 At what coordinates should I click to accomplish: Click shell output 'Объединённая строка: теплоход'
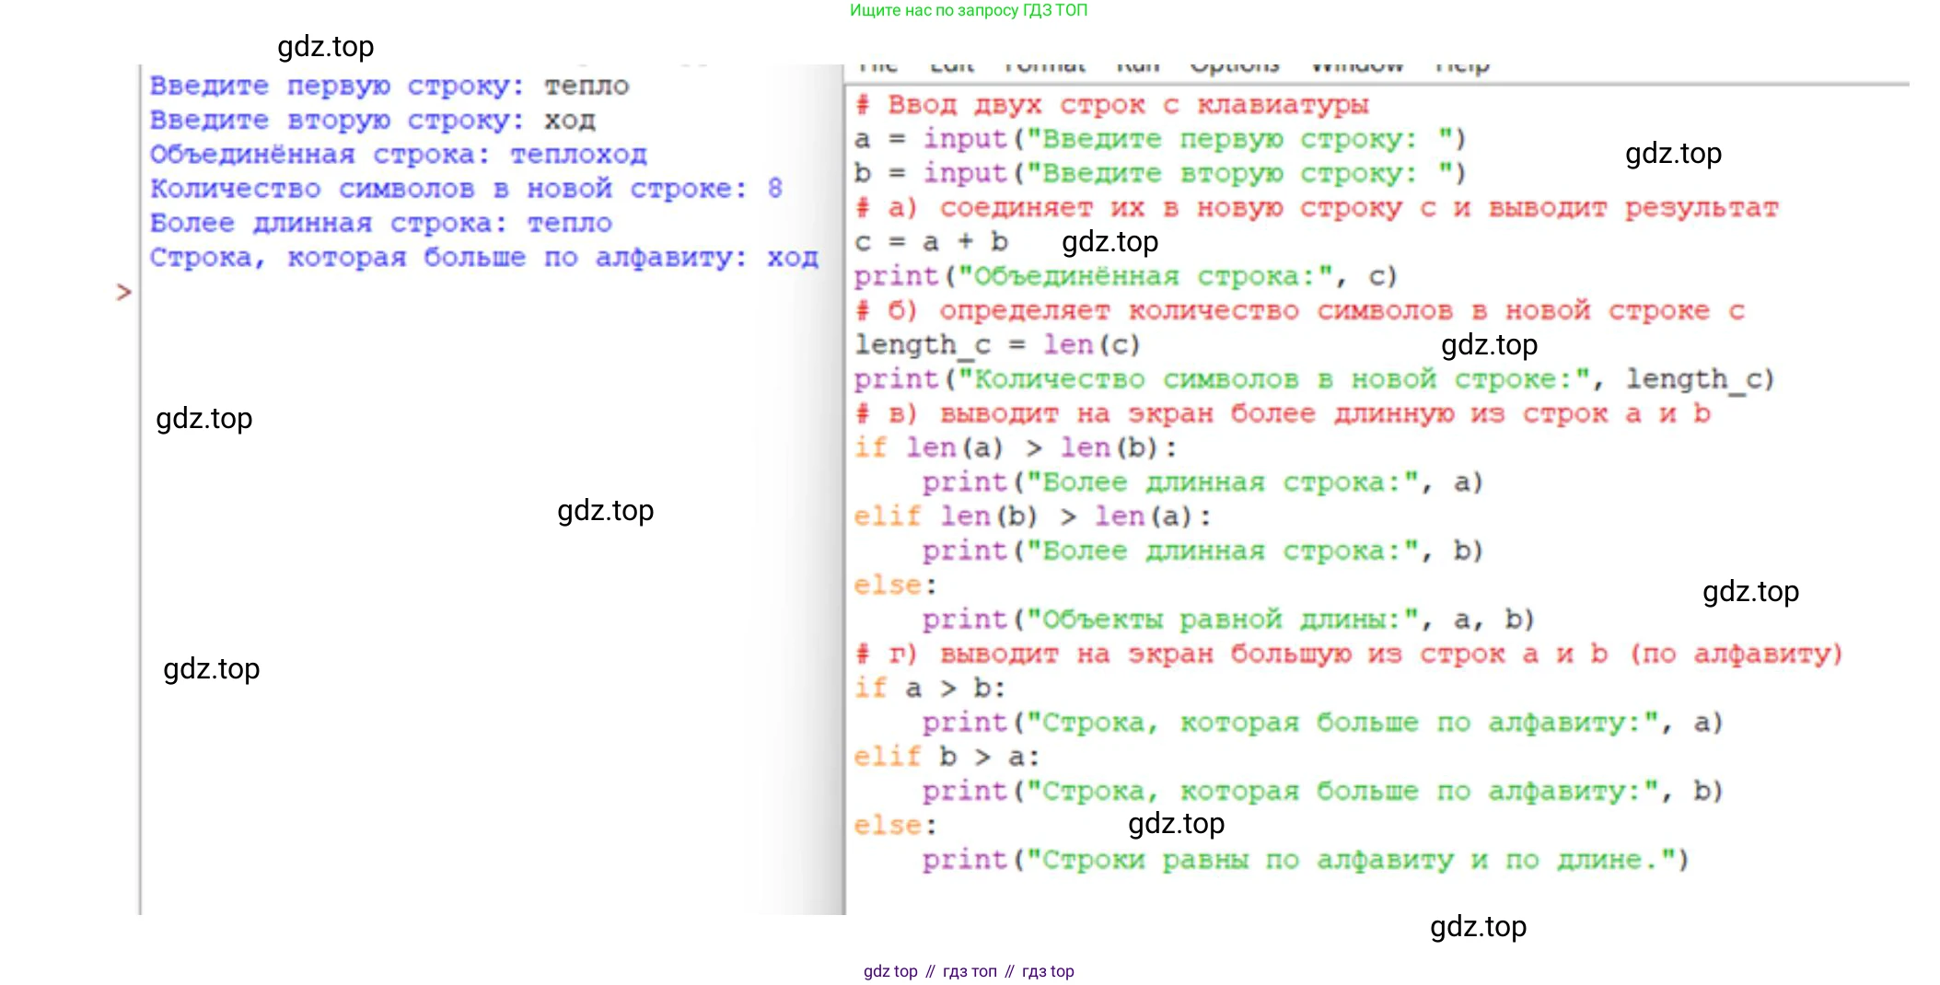click(399, 155)
